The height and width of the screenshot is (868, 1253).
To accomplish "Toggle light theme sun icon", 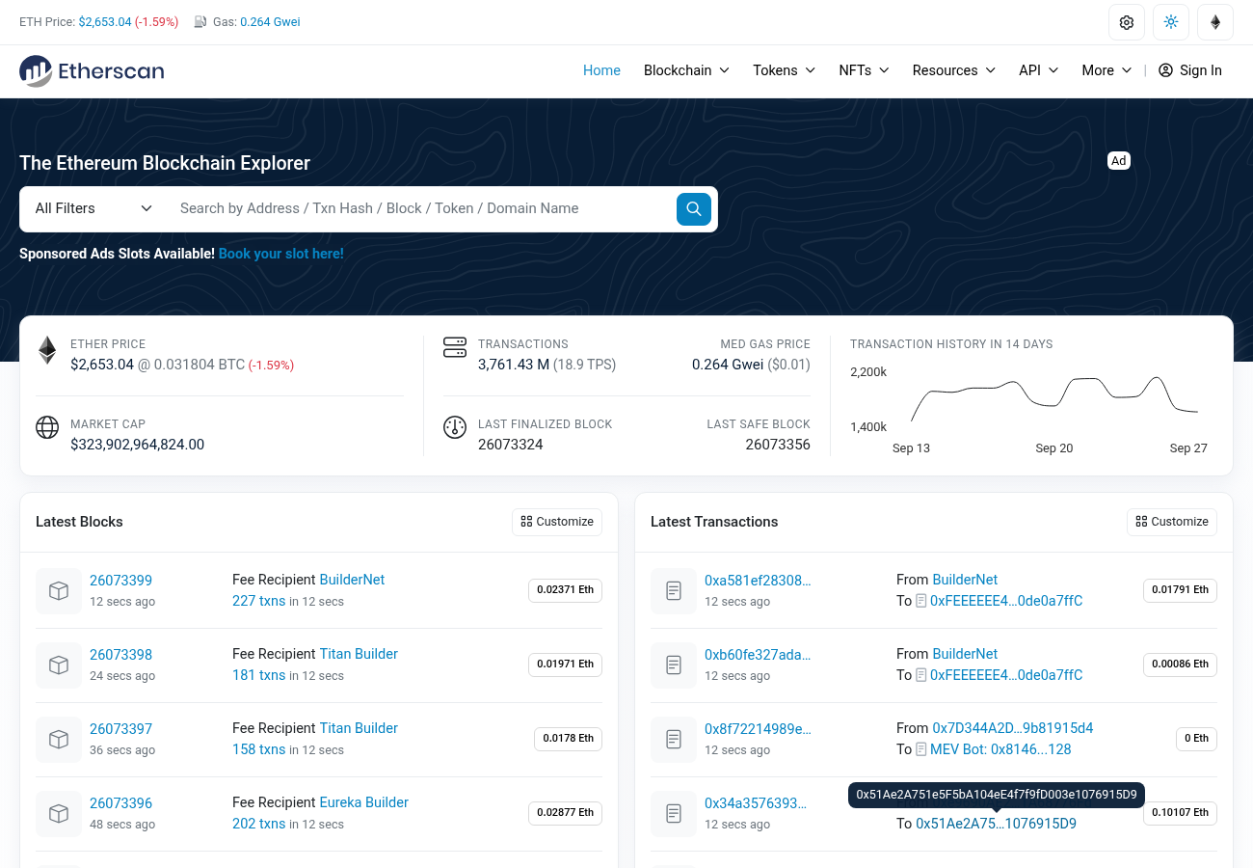I will (1171, 22).
